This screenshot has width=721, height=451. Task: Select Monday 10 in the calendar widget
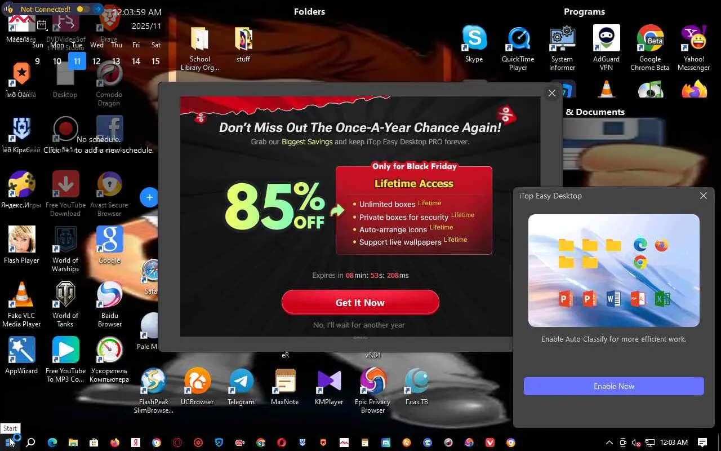[x=57, y=61]
